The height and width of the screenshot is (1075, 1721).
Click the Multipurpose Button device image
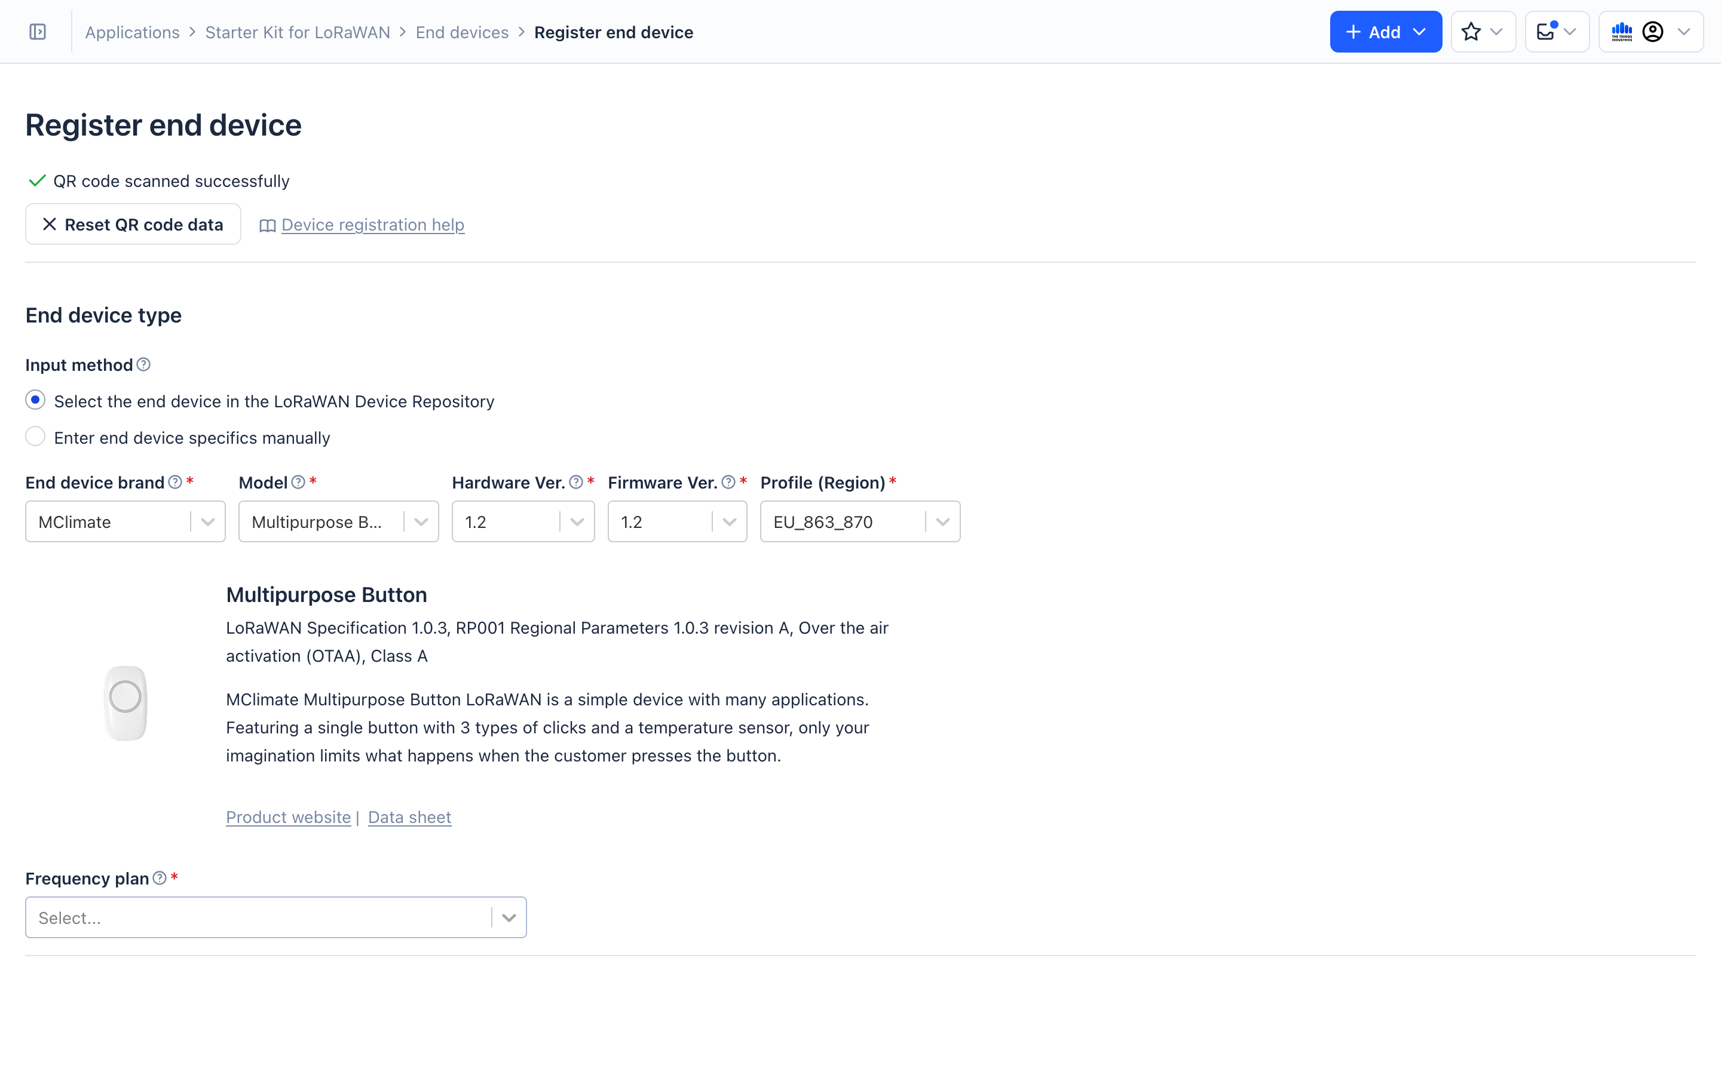point(126,702)
